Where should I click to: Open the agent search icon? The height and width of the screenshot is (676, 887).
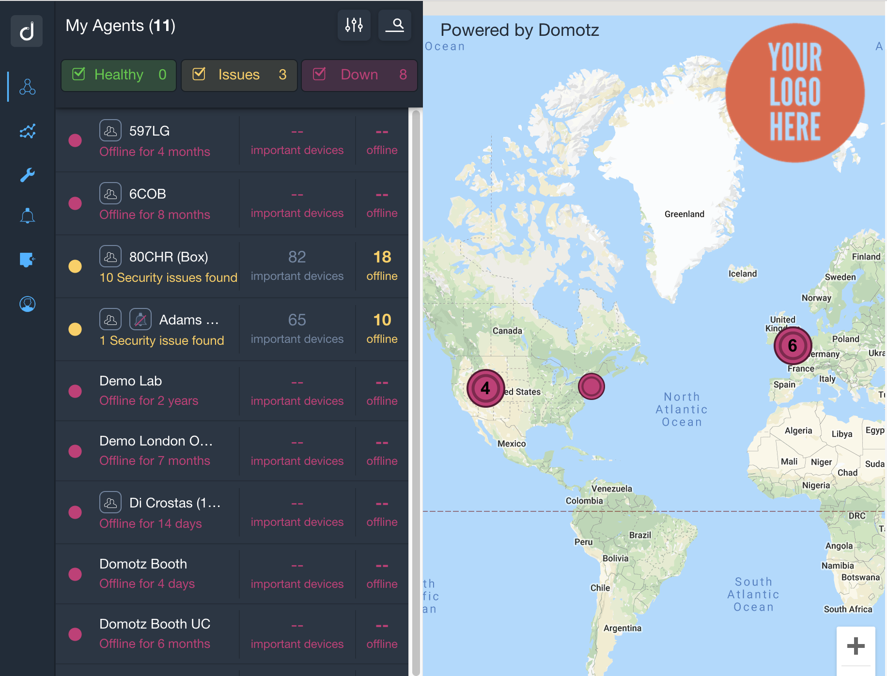click(x=395, y=25)
